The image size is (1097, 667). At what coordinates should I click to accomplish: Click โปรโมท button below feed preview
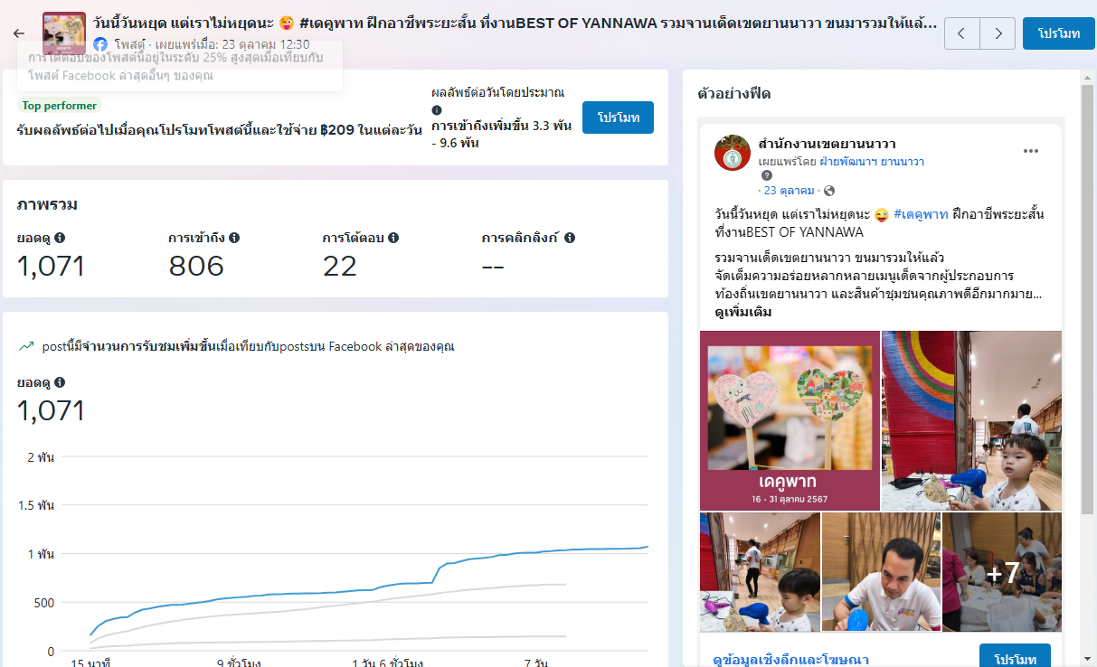click(x=1015, y=658)
